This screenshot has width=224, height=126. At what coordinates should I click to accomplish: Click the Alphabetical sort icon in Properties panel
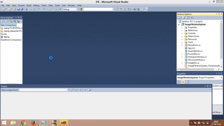183,82
